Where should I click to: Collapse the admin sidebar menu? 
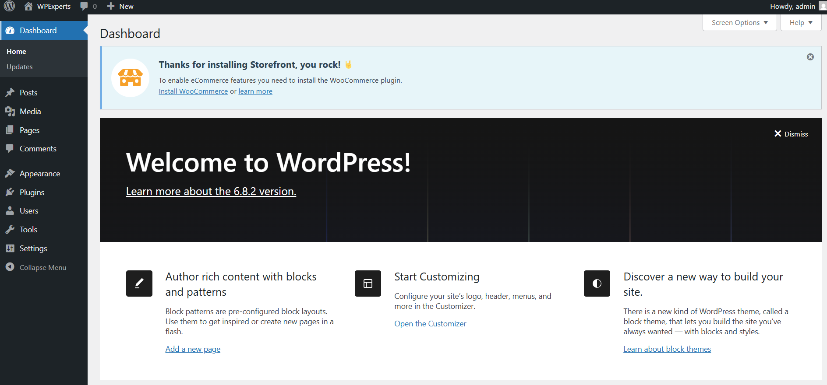pyautogui.click(x=44, y=267)
